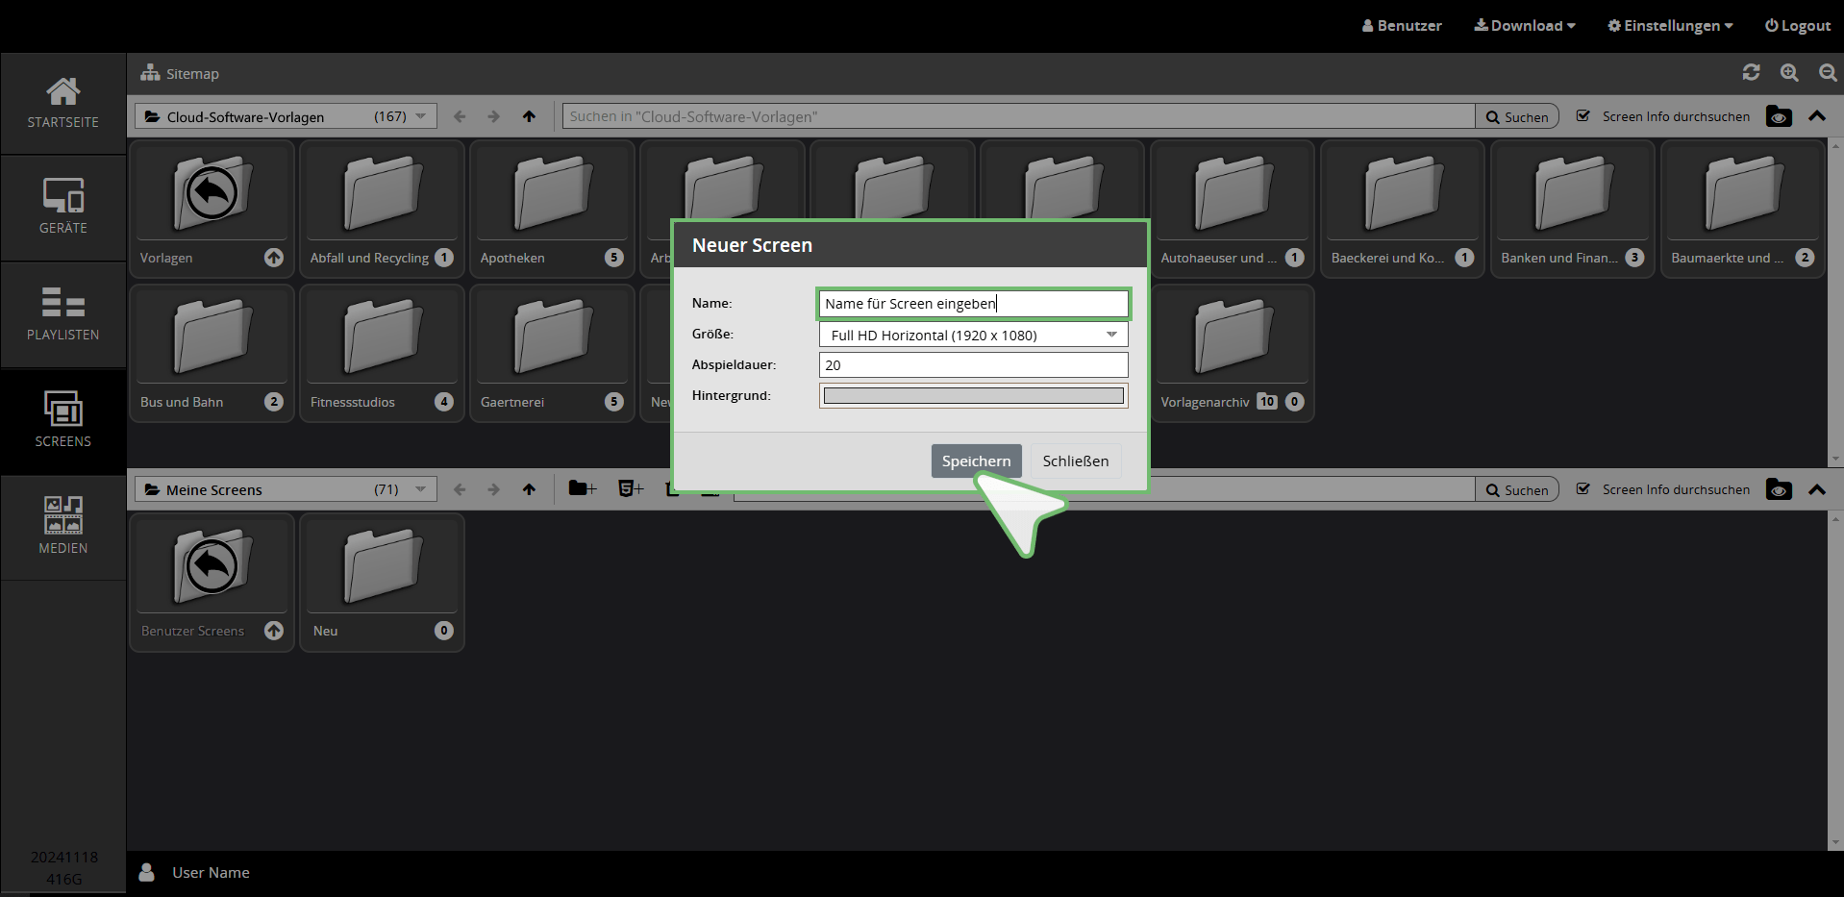Open the Hintergrund color picker

click(x=973, y=396)
